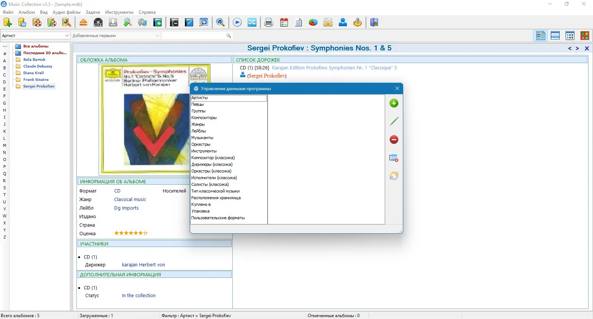Click the letter S in the alphabet index
The height and width of the screenshot is (319, 593).
point(4,188)
